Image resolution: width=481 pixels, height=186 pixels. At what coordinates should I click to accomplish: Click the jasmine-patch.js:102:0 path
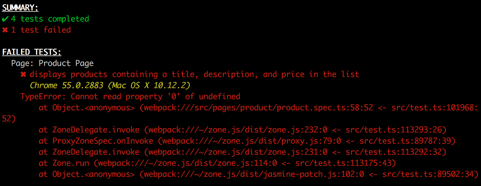[x=253, y=174]
